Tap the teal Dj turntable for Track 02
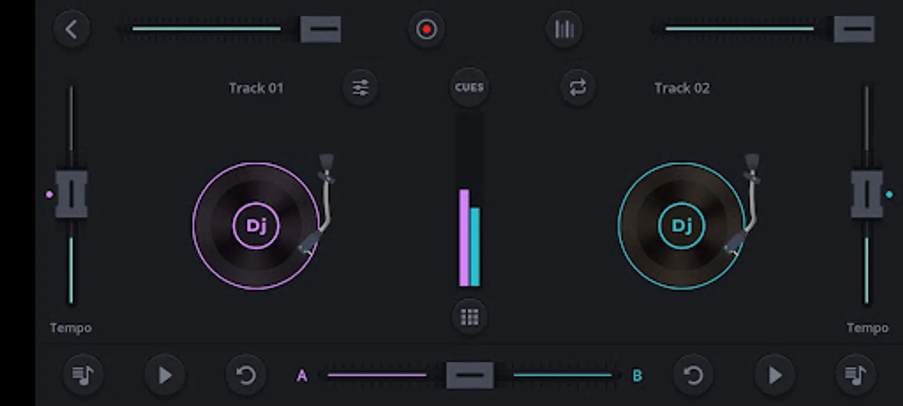903x406 pixels. (x=682, y=226)
